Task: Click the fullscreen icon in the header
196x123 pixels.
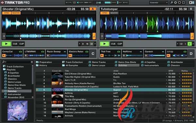Action: click(183, 3)
